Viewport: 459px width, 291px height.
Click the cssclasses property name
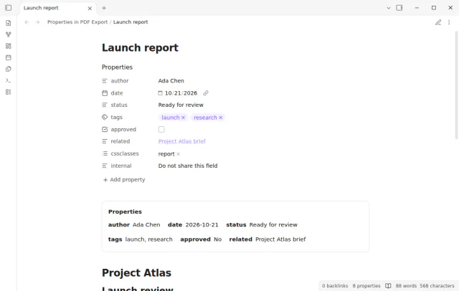tap(125, 153)
